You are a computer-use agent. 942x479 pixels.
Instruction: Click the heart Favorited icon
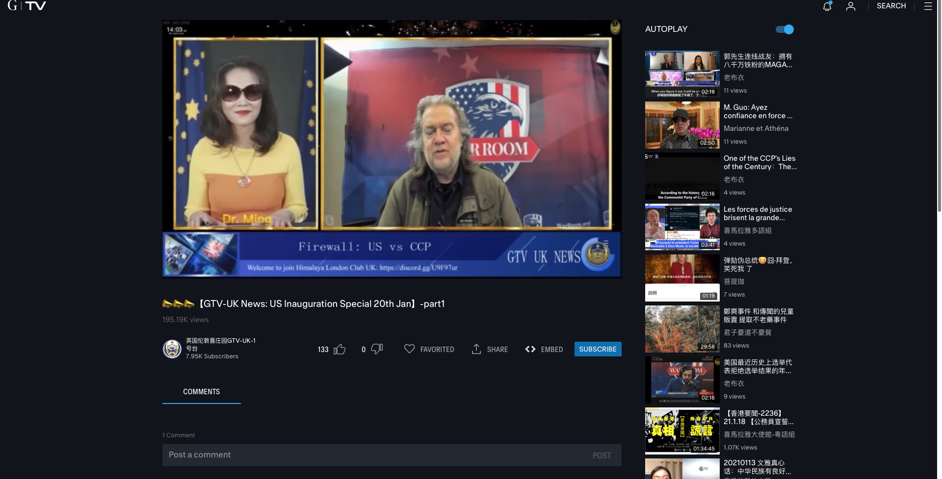click(x=409, y=349)
